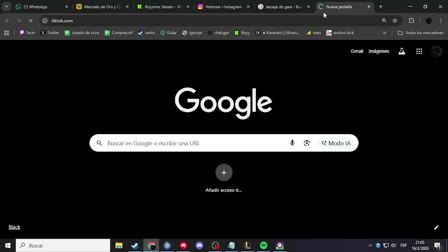Launch Steam from the taskbar
Screen dimensions: 448x252
pyautogui.click(x=135, y=246)
